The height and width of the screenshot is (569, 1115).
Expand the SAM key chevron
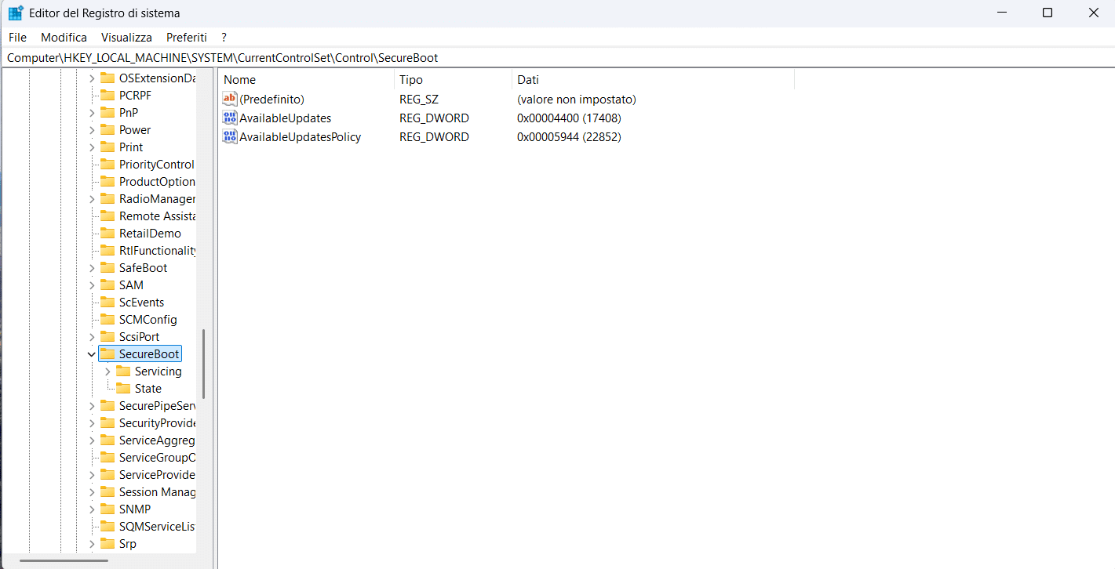click(92, 285)
